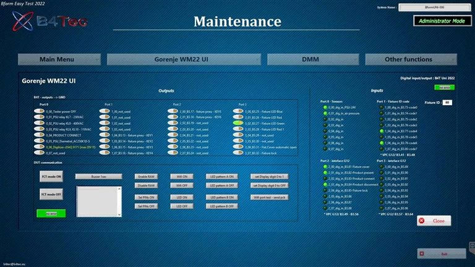This screenshot has height=267, width=475.
Task: Toggle output 3_00 Fixture LED Blue
Action: pyautogui.click(x=238, y=111)
